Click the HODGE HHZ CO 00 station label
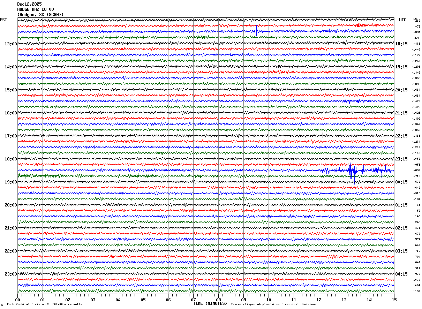 35,9
